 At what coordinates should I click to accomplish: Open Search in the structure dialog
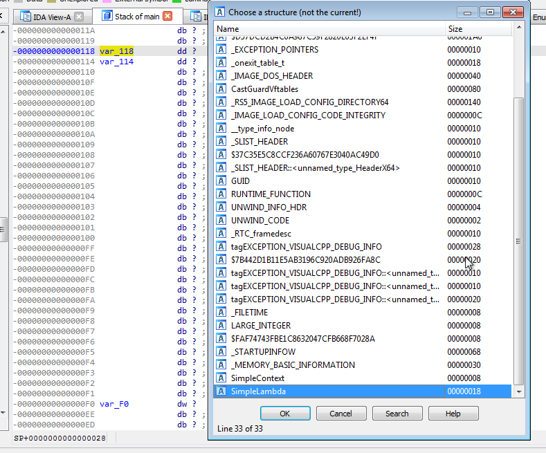coord(397,414)
